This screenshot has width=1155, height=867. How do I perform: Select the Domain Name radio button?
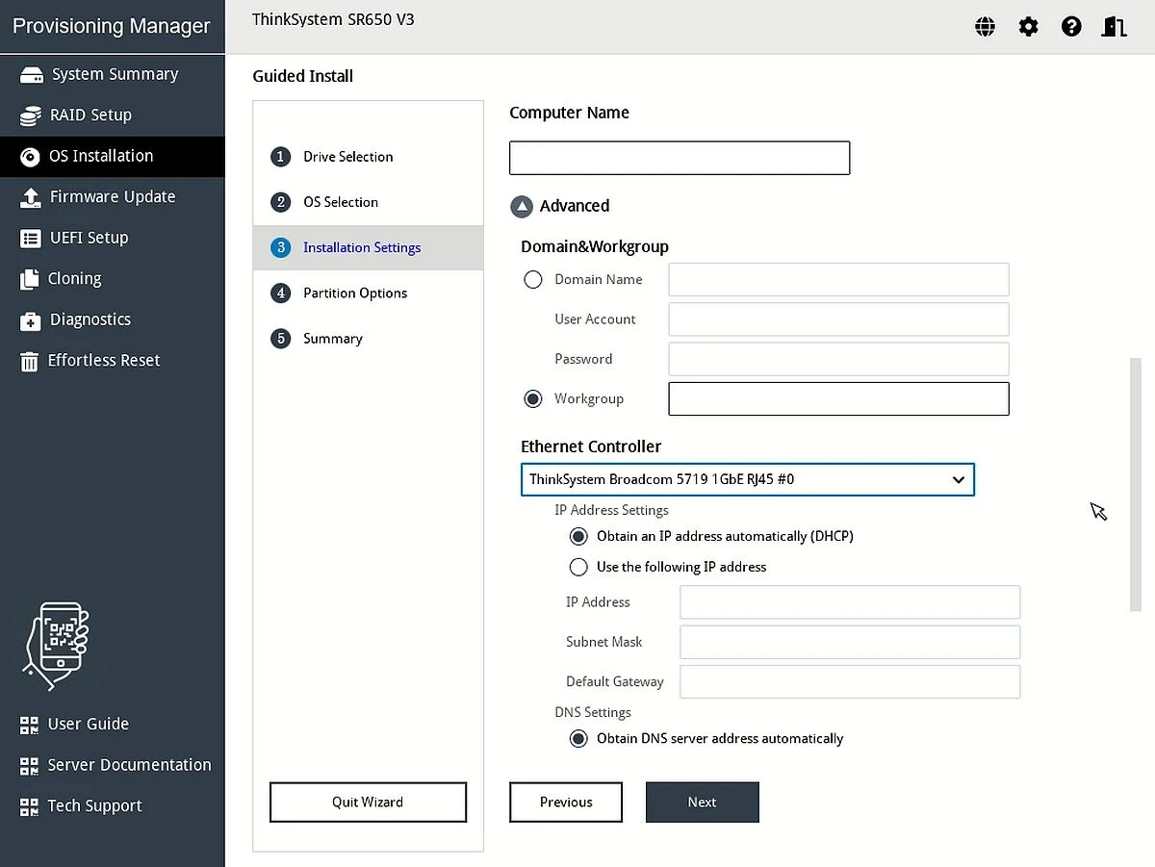point(532,280)
